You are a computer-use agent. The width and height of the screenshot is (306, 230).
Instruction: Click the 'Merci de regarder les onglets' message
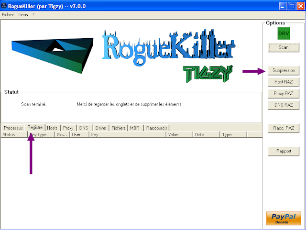[x=129, y=104]
